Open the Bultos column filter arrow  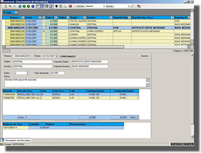pyautogui.click(x=68, y=18)
